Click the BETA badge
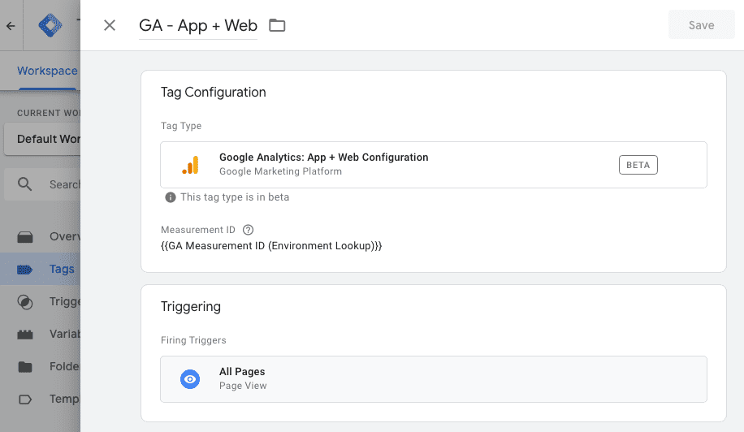 (x=638, y=165)
